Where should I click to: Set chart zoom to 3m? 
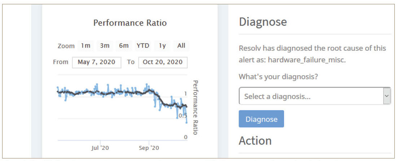pyautogui.click(x=105, y=46)
